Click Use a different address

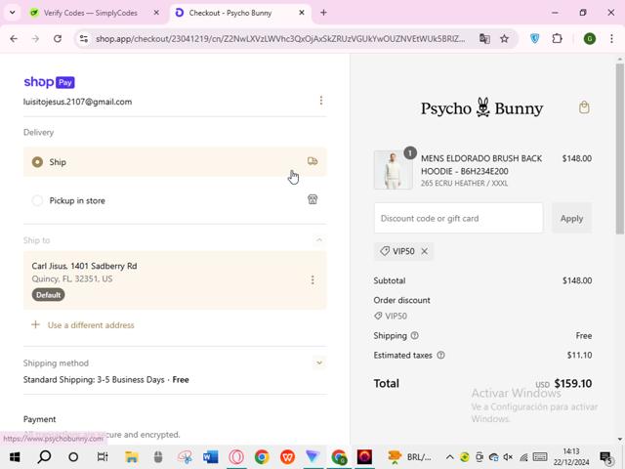click(x=91, y=325)
